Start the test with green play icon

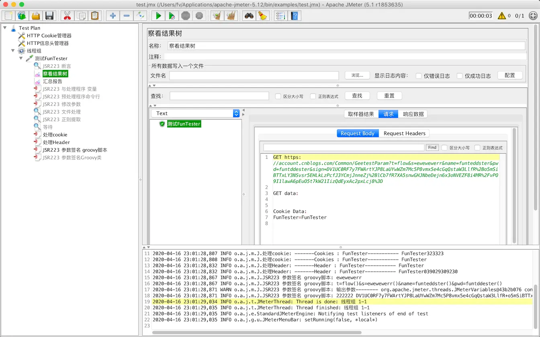click(x=158, y=16)
